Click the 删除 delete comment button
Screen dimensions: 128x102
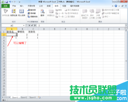point(59,10)
